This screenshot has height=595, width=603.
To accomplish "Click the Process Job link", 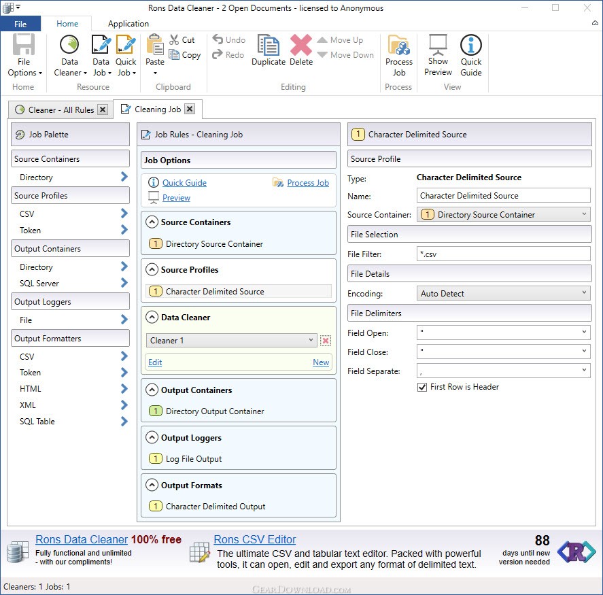I will [308, 183].
